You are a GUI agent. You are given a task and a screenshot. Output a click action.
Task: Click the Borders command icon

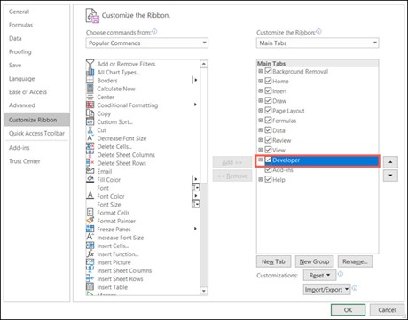(90, 80)
